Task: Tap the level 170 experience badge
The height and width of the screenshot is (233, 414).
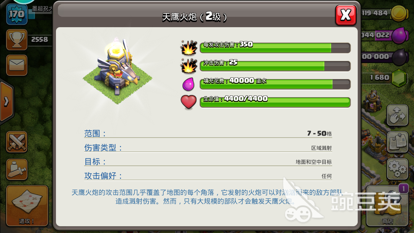Action: tap(16, 14)
